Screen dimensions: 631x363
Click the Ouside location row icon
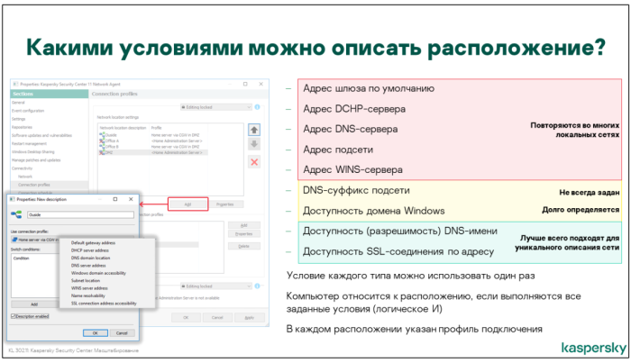pos(102,135)
